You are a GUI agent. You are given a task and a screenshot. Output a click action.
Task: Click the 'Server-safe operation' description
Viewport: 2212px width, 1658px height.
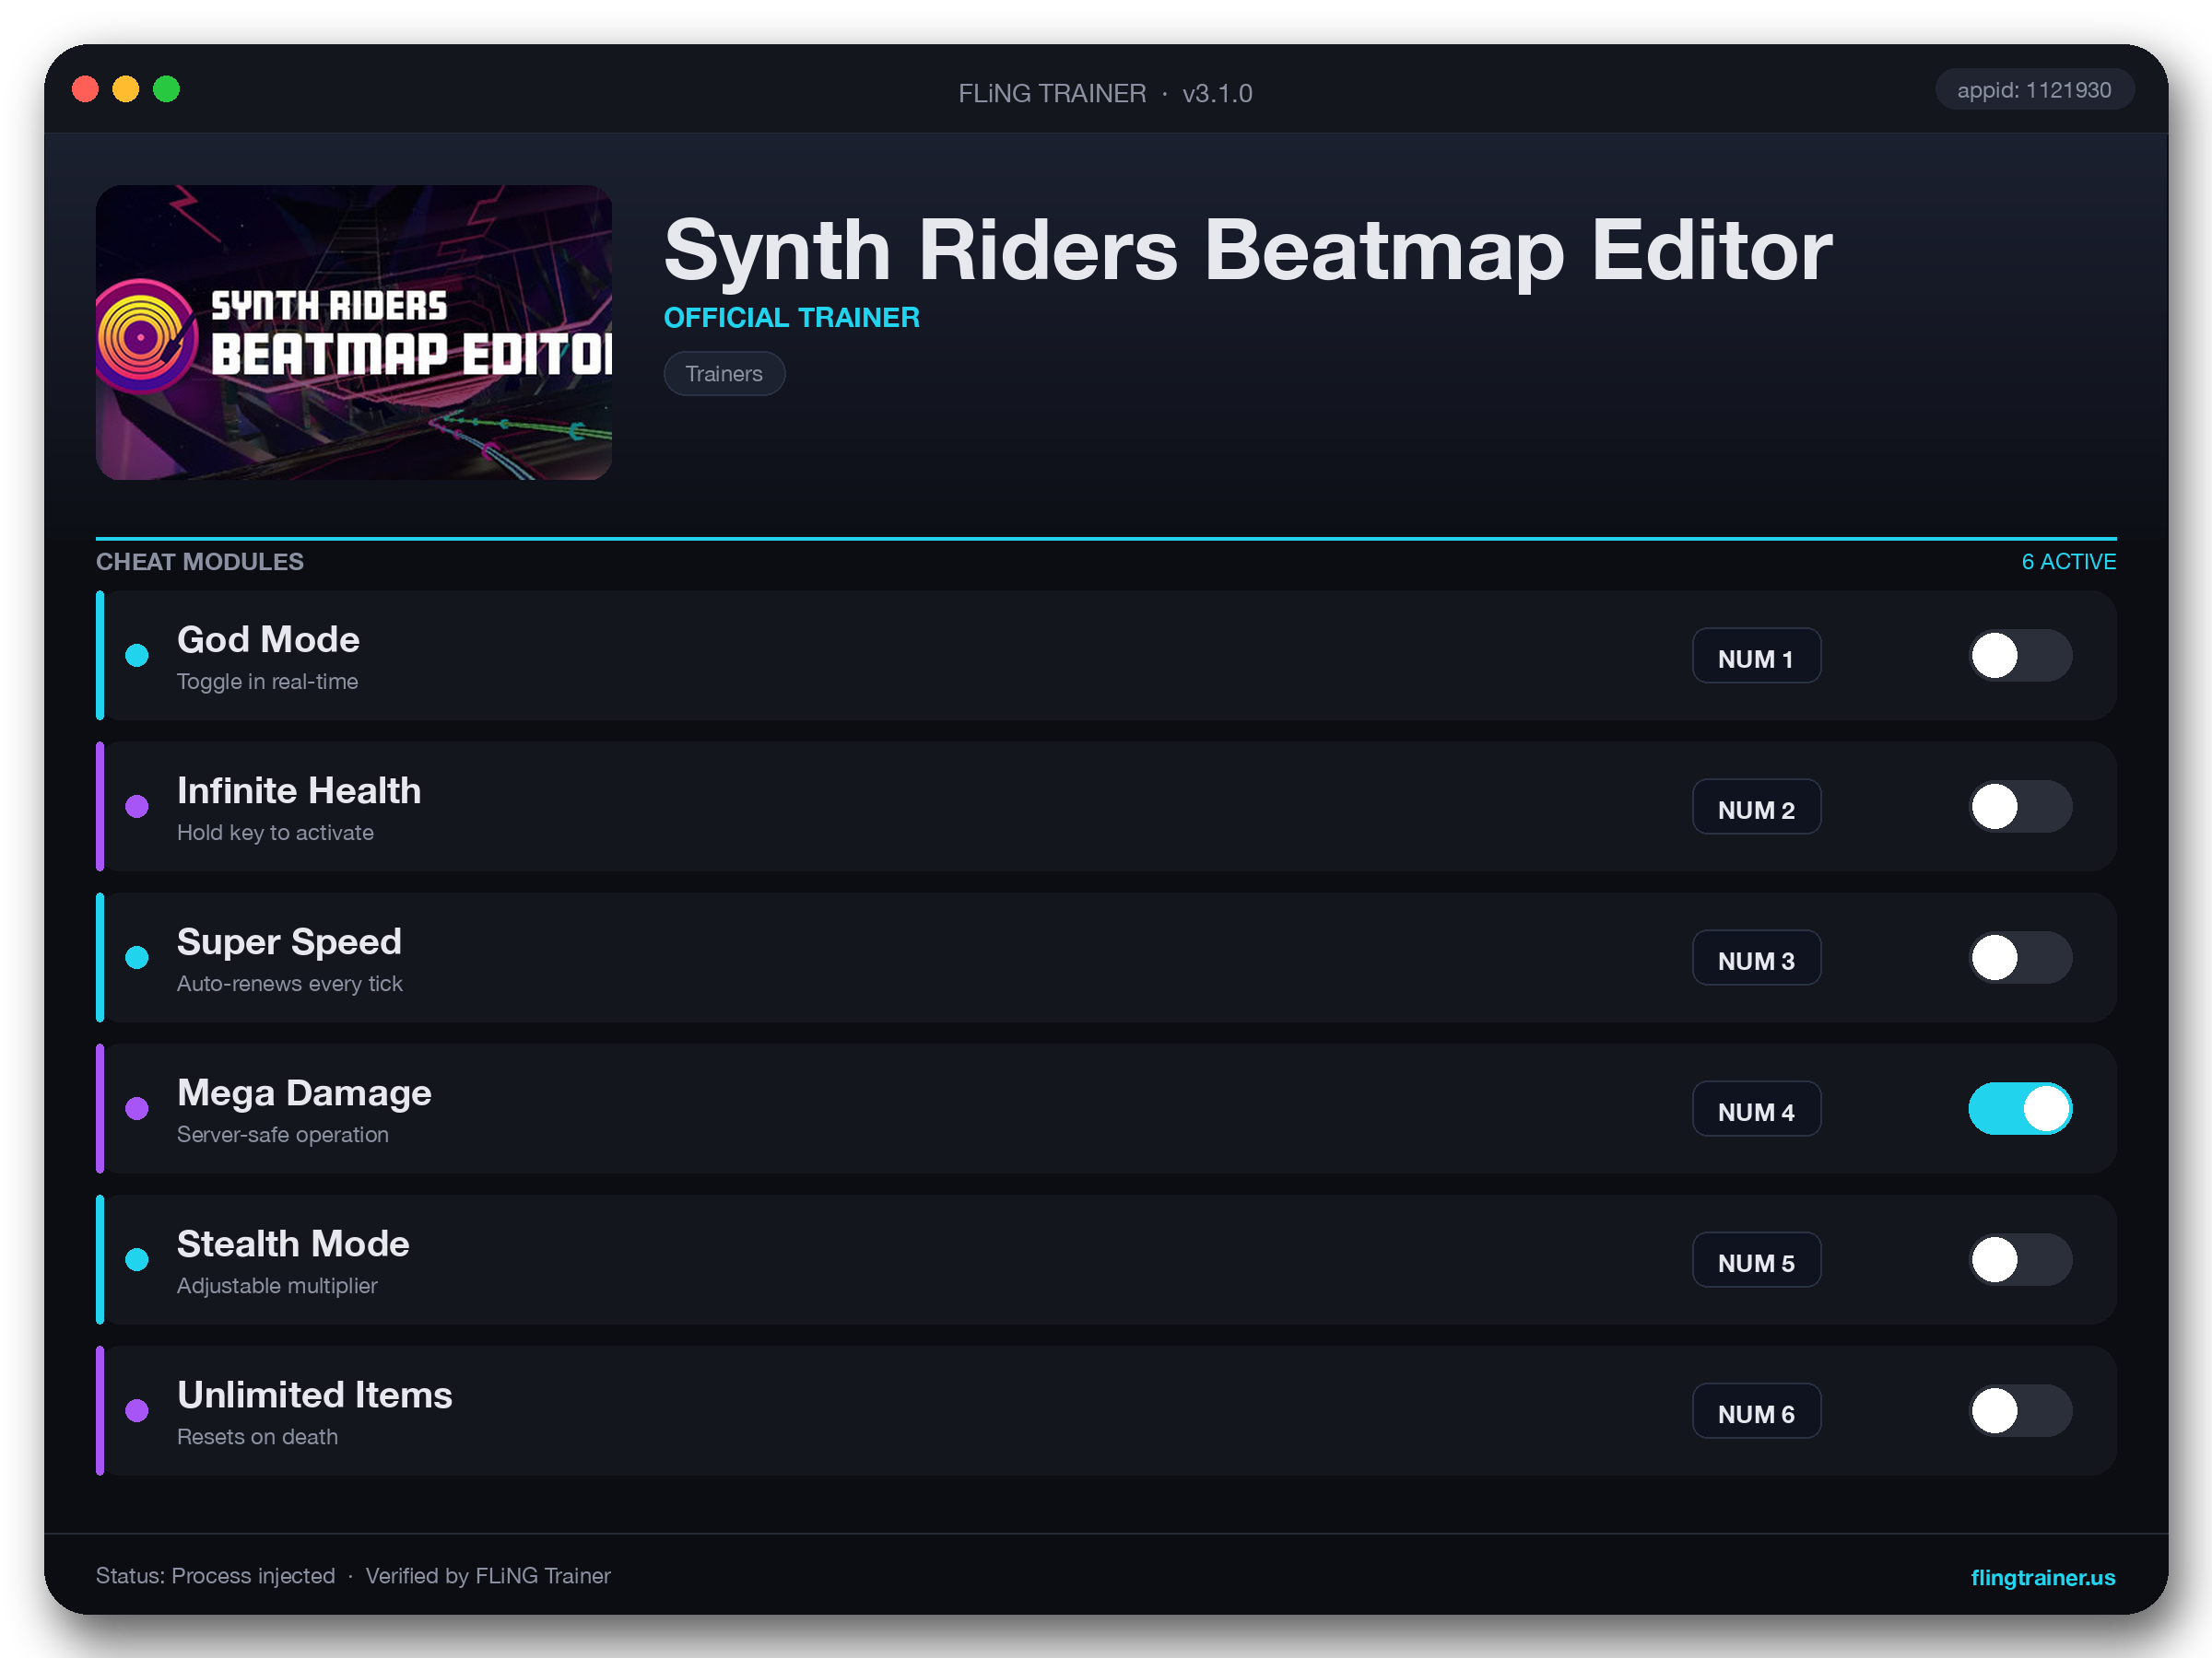(283, 1134)
